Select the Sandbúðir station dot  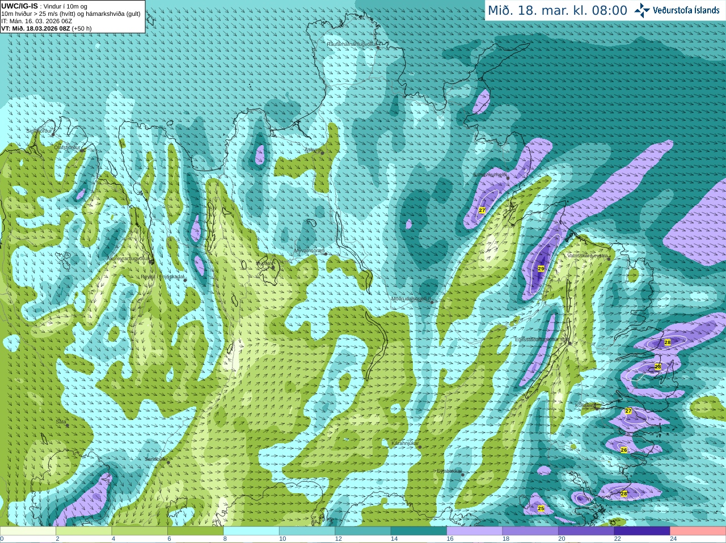[168, 463]
